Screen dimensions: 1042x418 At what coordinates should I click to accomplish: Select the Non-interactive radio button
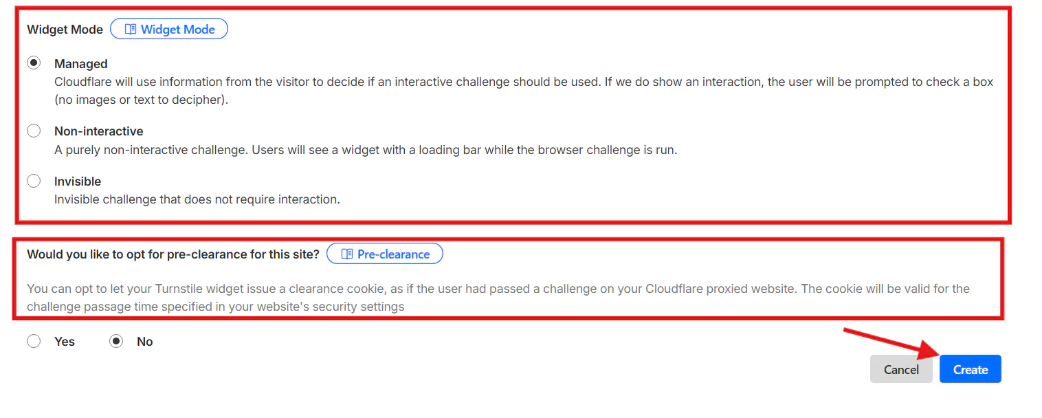point(34,131)
